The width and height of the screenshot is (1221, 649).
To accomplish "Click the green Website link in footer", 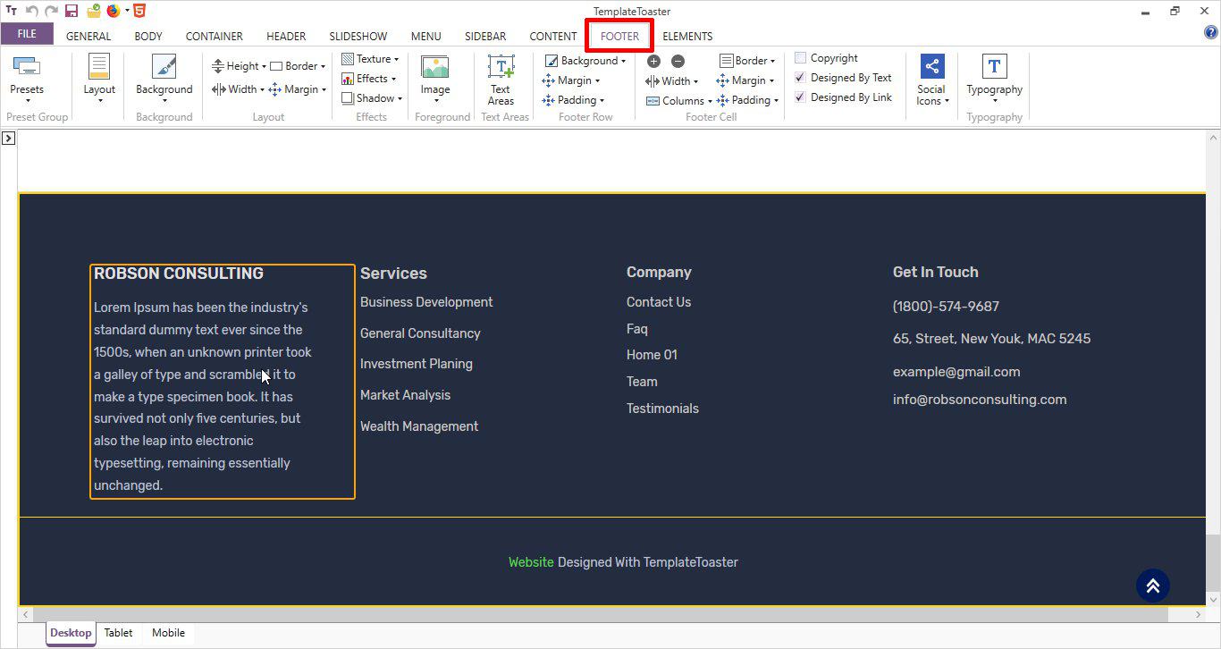I will pos(531,562).
